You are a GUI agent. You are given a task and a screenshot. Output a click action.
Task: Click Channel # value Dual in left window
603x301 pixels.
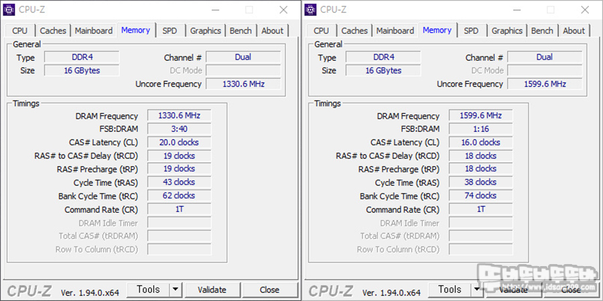coord(243,58)
